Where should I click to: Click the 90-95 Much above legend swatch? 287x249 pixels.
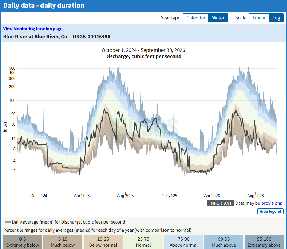point(224,242)
